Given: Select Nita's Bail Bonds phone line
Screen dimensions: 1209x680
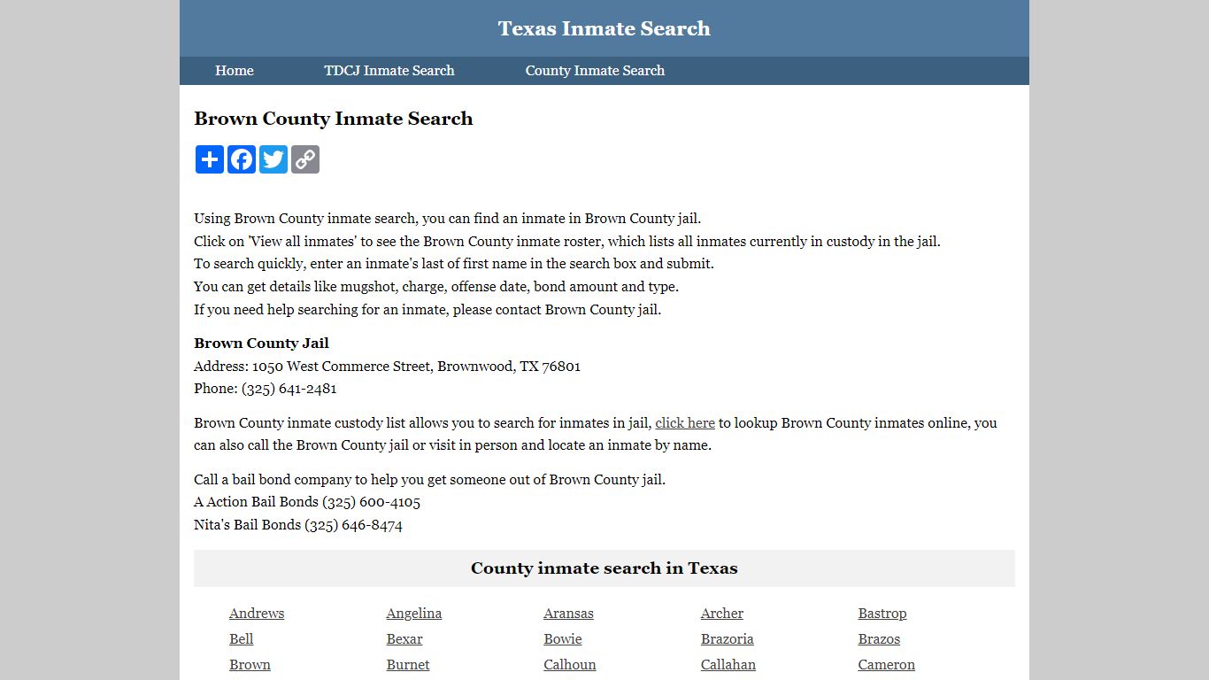Looking at the screenshot, I should click(298, 525).
